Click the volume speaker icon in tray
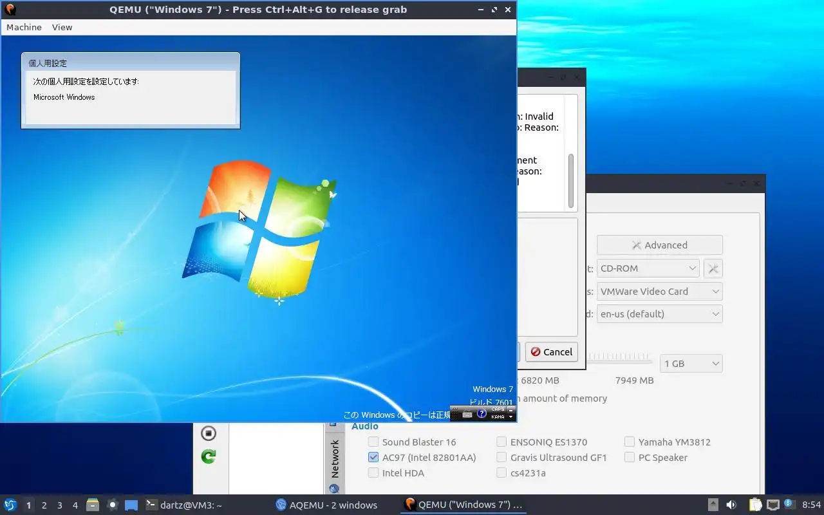The height and width of the screenshot is (515, 824). click(731, 505)
